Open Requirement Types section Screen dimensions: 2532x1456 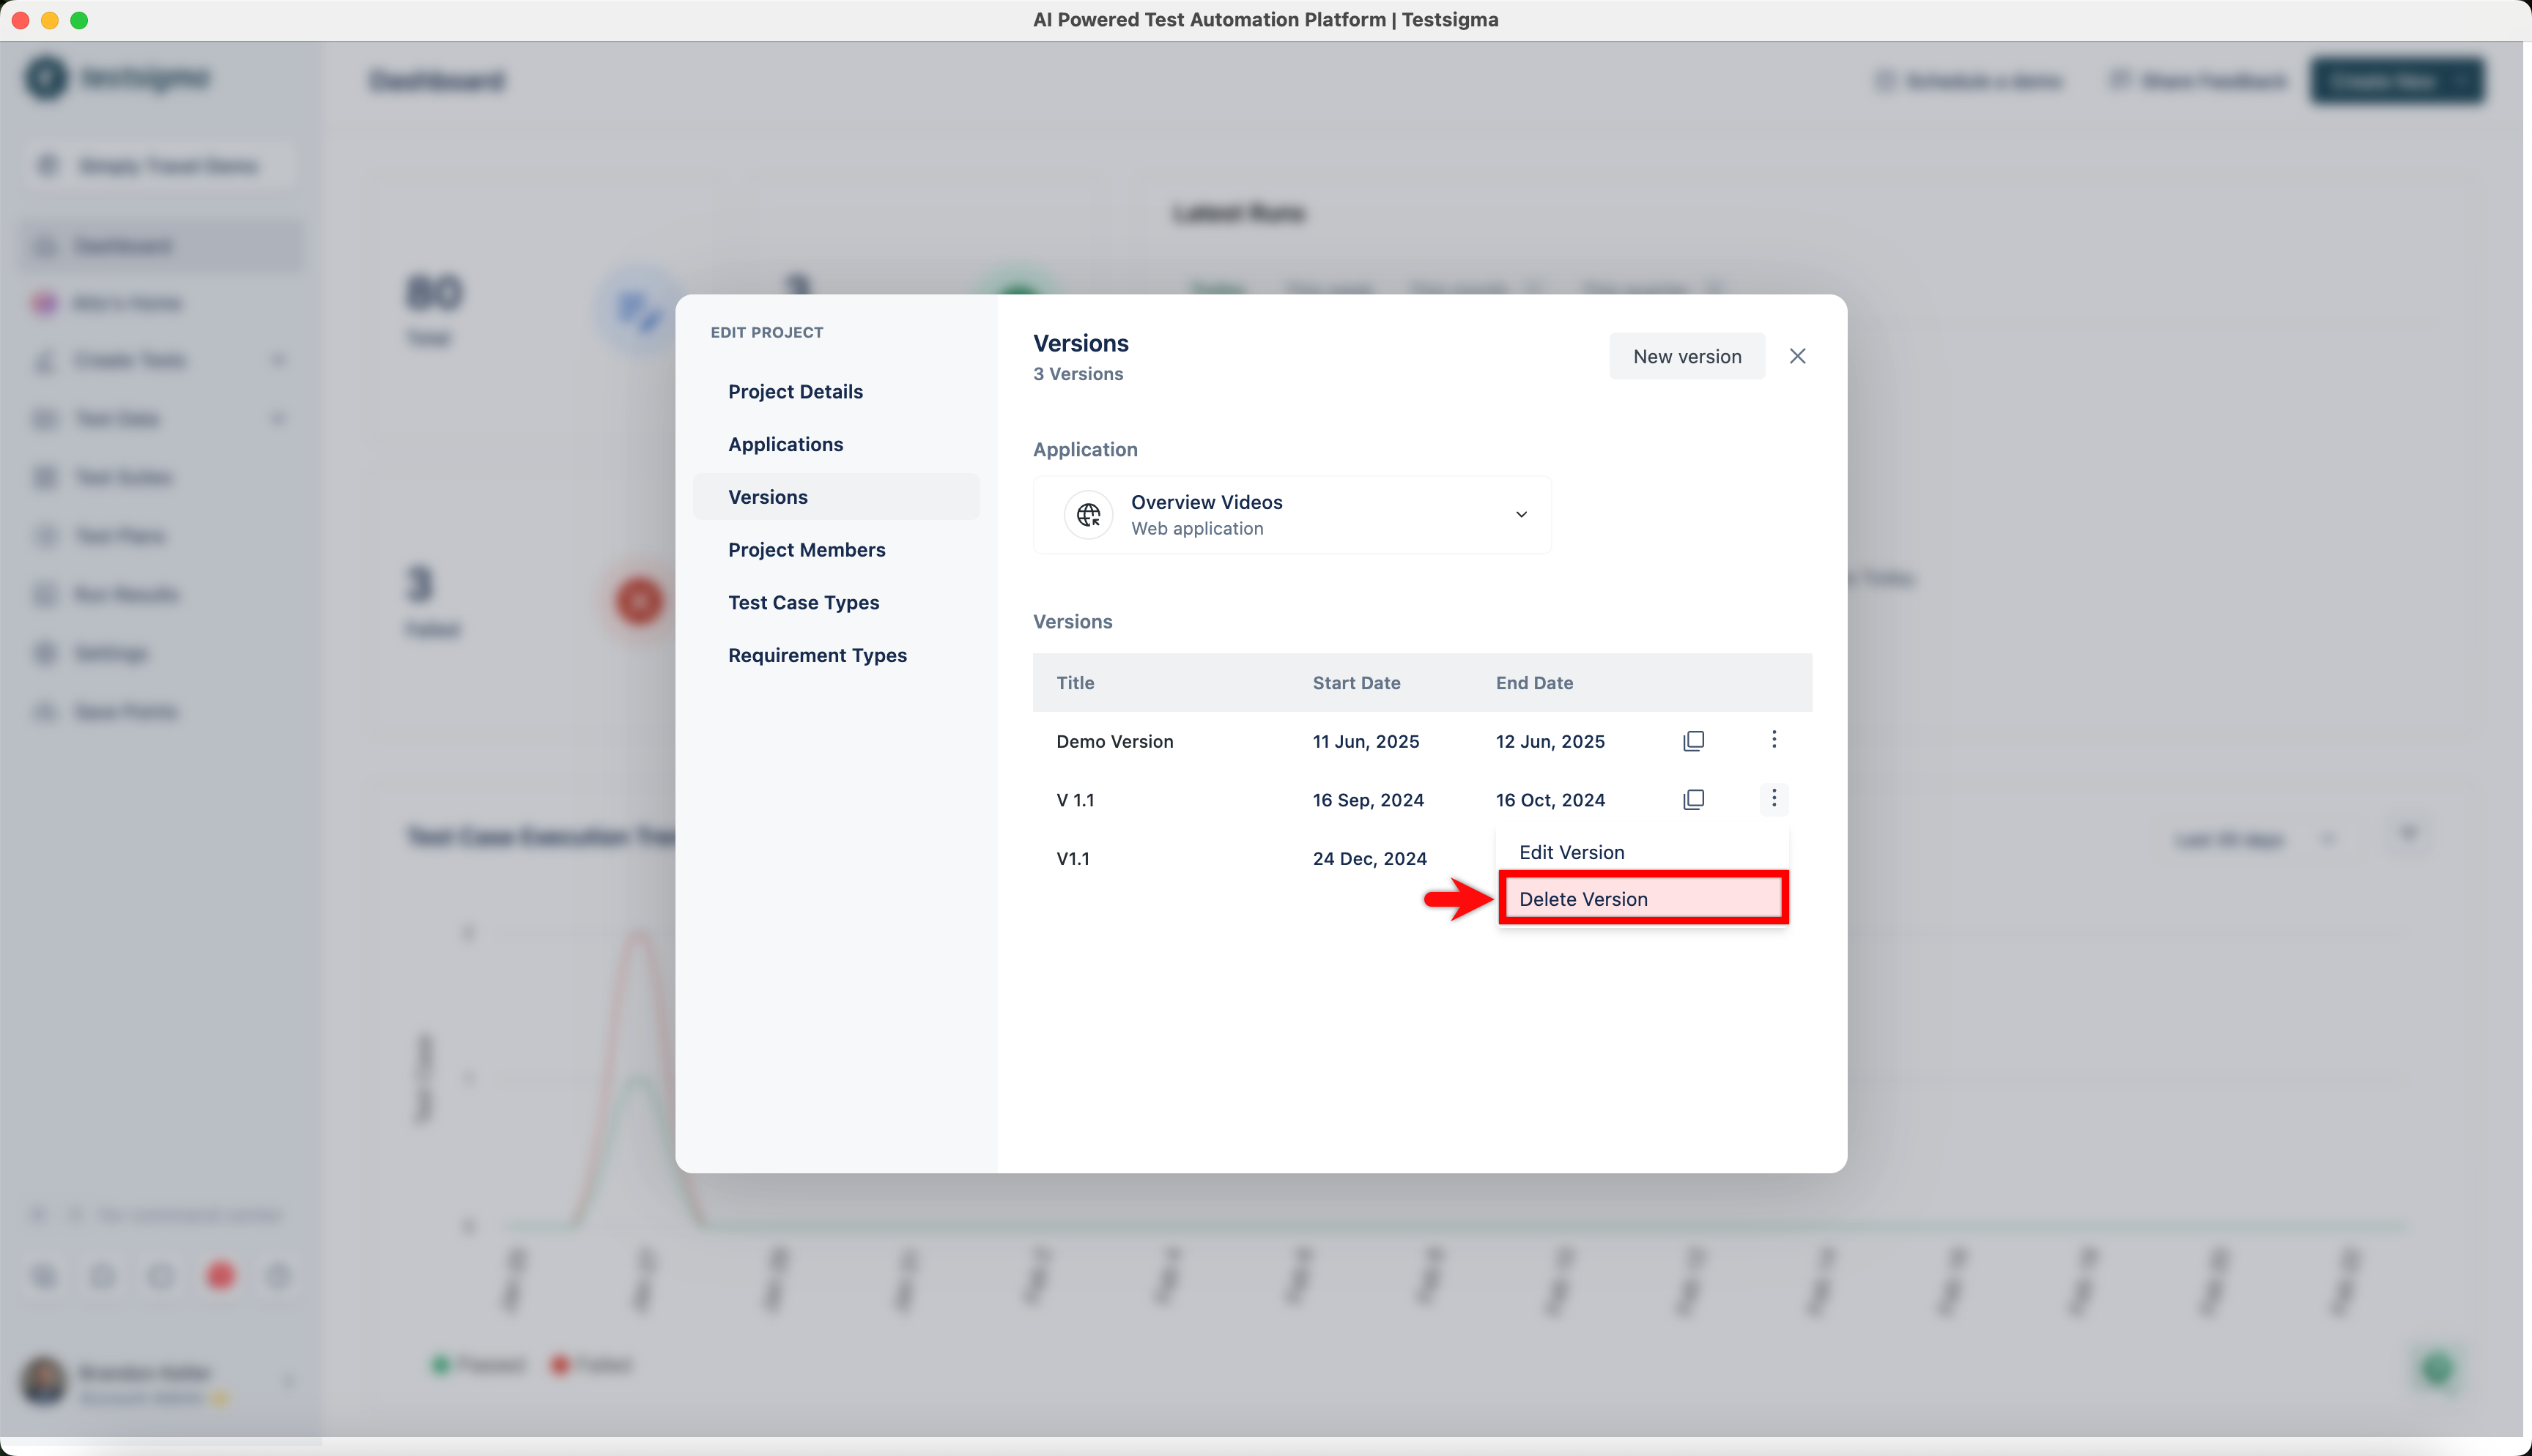click(817, 655)
